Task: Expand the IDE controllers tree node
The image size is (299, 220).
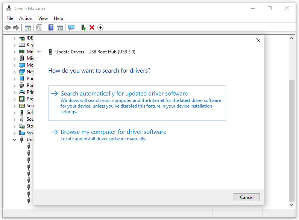Action: point(15,38)
